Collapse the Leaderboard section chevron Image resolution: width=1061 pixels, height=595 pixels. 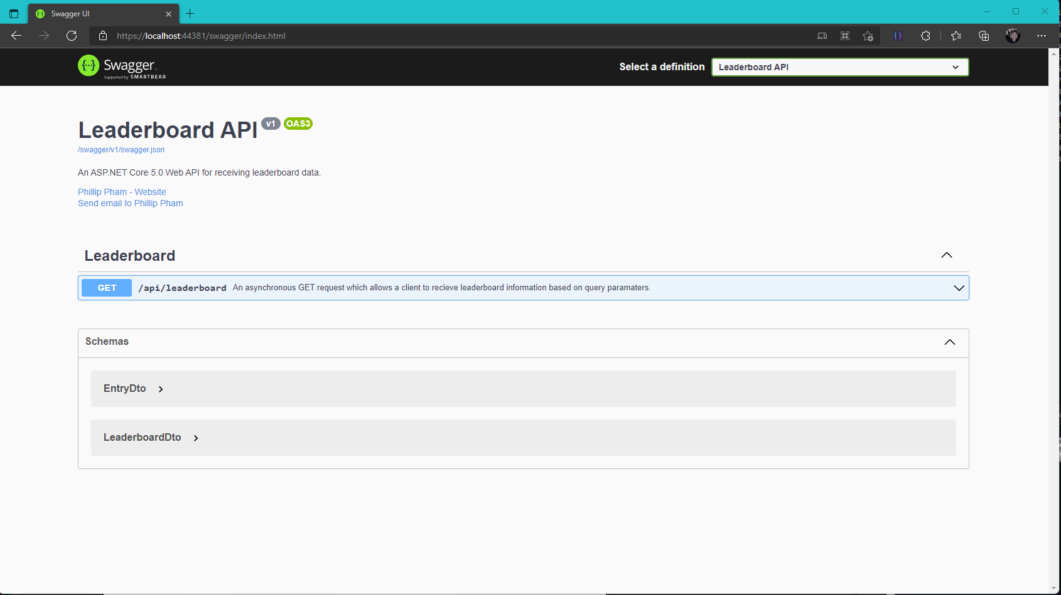(947, 255)
